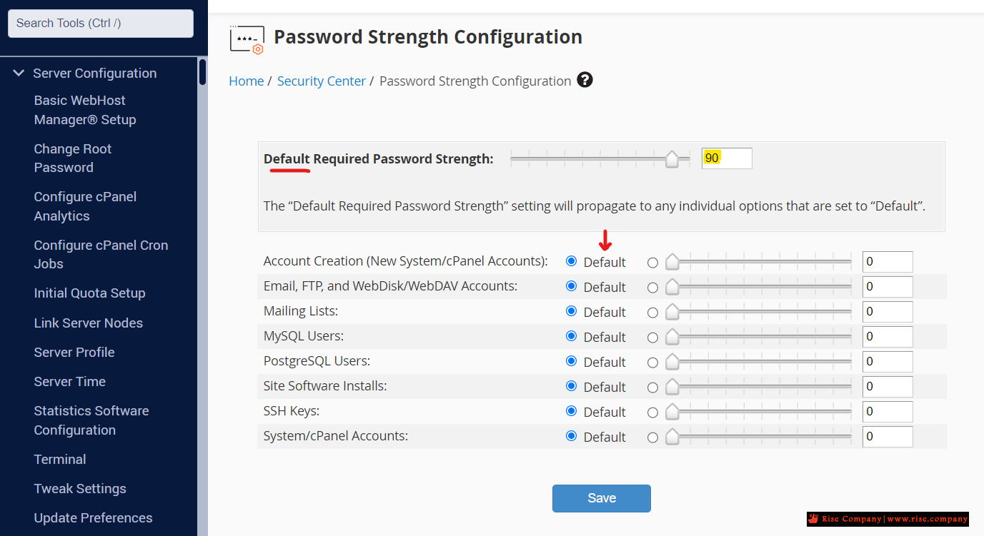Image resolution: width=984 pixels, height=536 pixels.
Task: Choose Default radio for SSH Keys
Action: (x=571, y=411)
